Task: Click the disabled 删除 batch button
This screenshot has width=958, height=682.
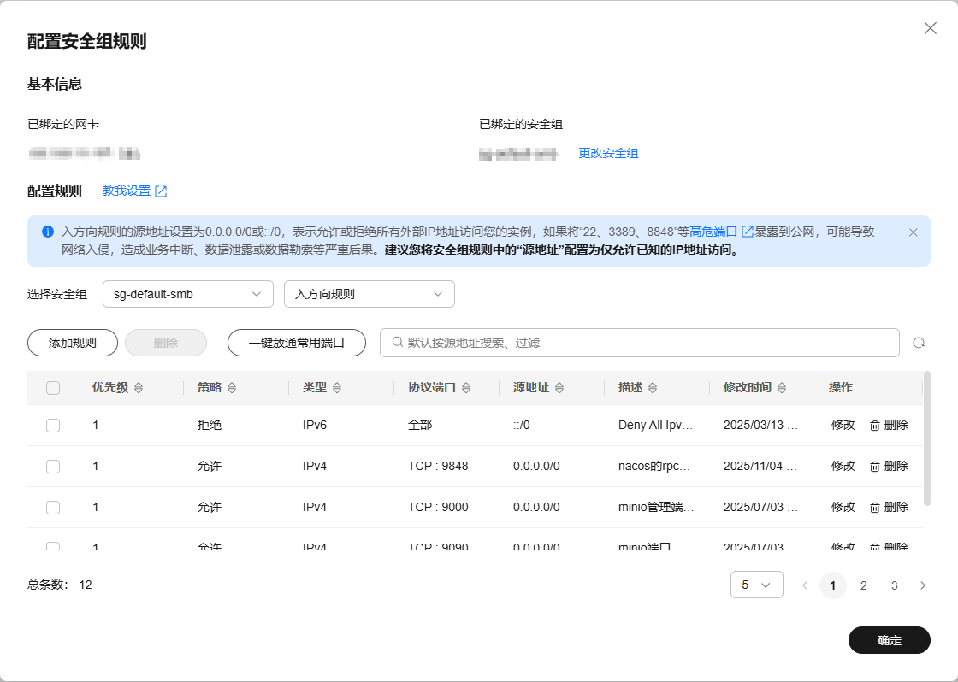Action: 166,344
